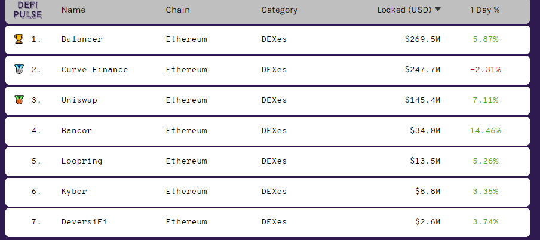This screenshot has width=540, height=240.
Task: Click the $269.5M locked value for Balancer
Action: click(422, 39)
